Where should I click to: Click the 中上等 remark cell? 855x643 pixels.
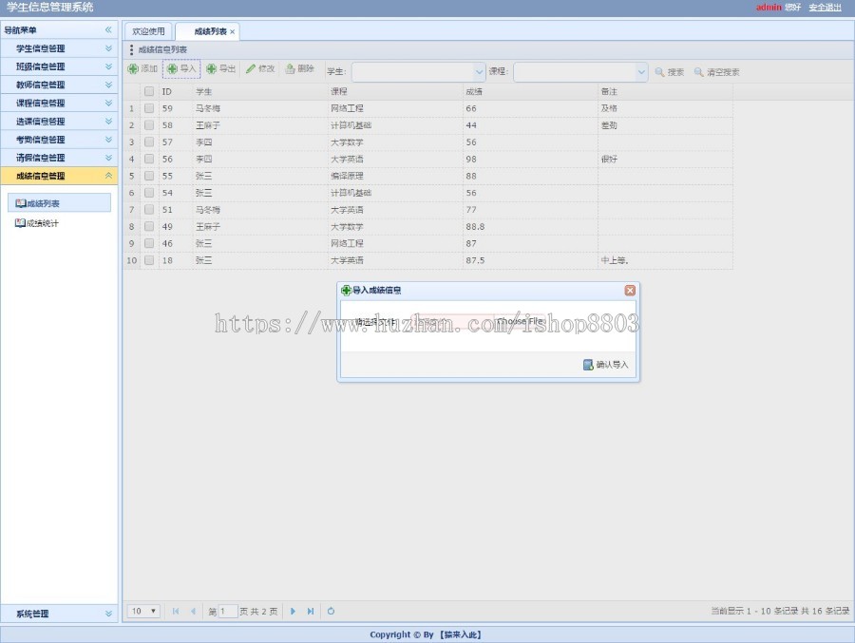point(665,260)
